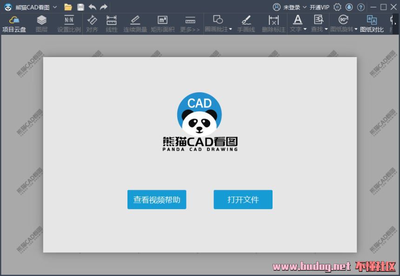Image resolution: width=400 pixels, height=276 pixels.
Task: Open the 项目云盘 cloud drive tool
Action: (14, 24)
